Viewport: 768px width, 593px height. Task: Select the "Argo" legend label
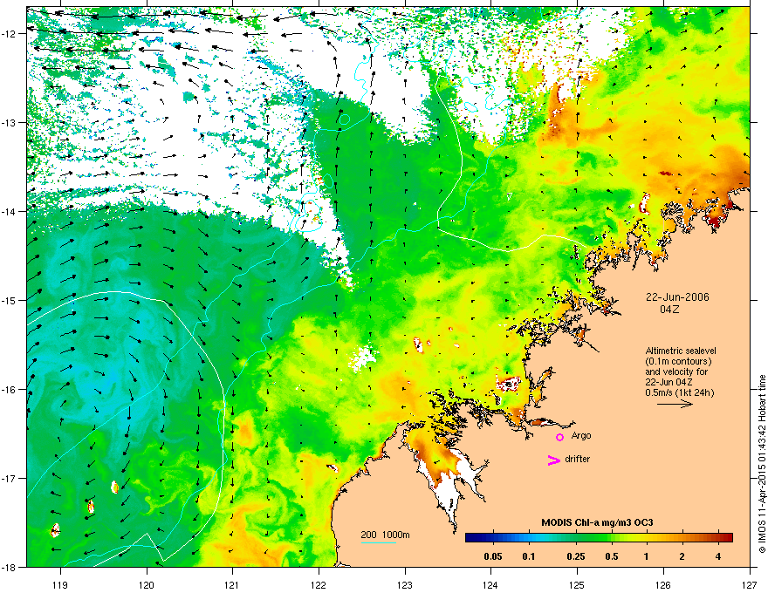(x=581, y=435)
